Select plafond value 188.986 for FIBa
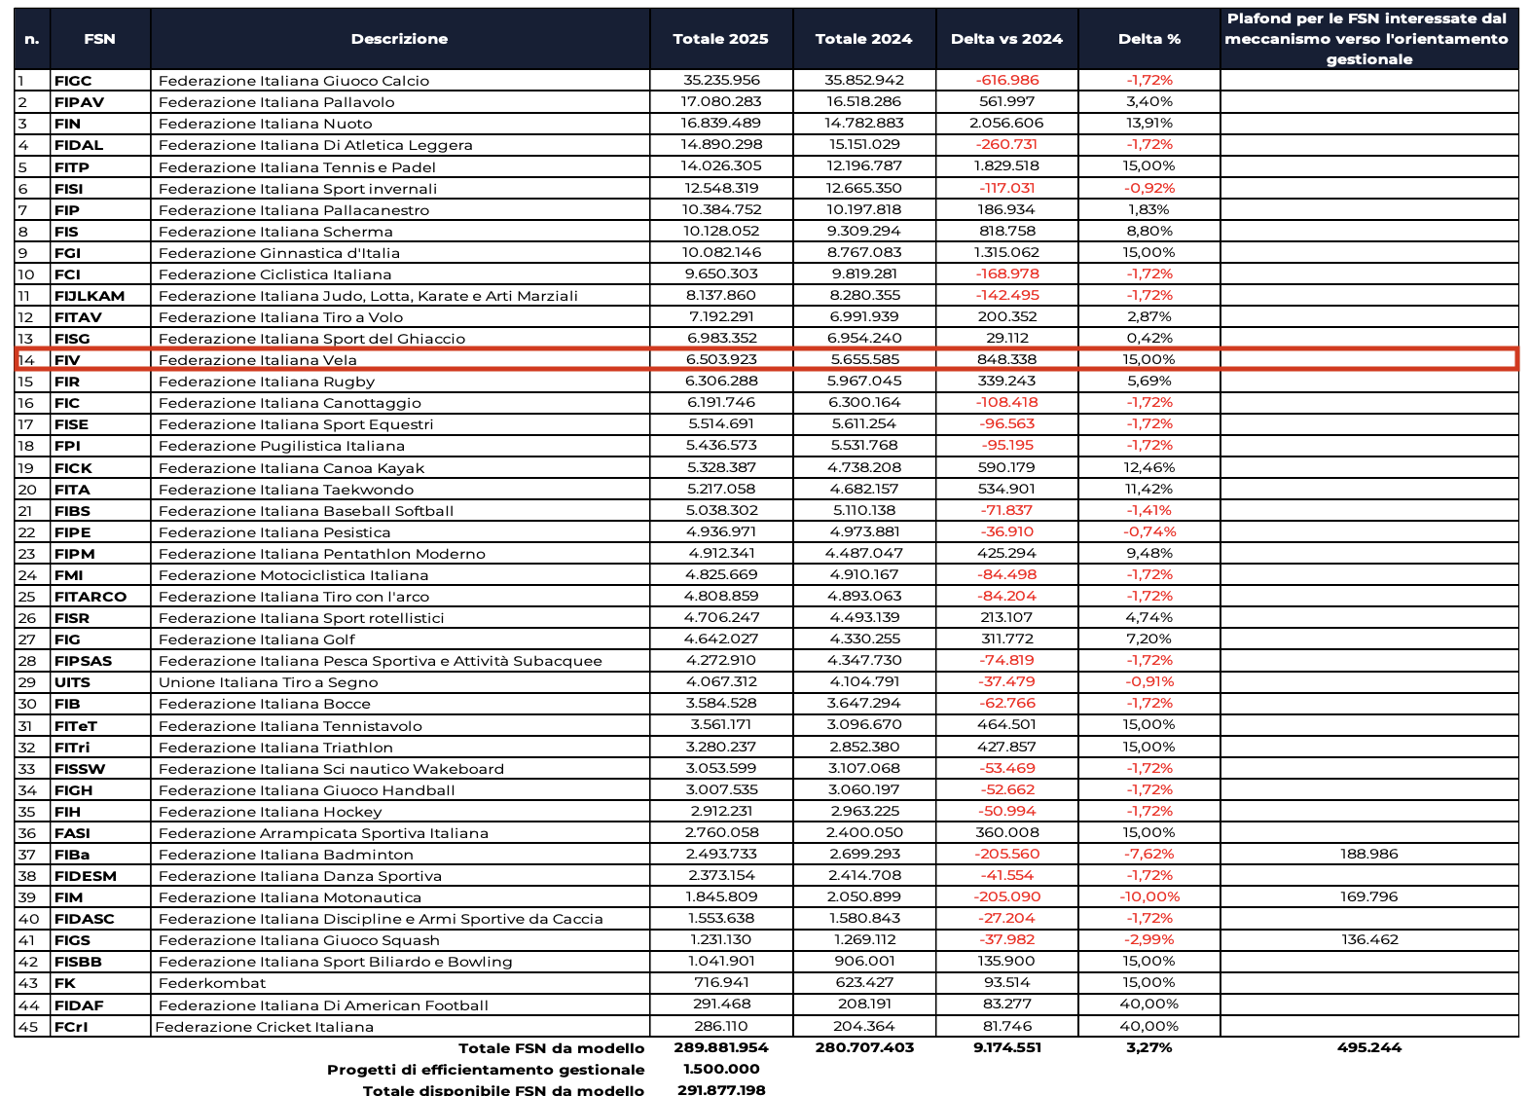This screenshot has width=1530, height=1096. coord(1368,854)
